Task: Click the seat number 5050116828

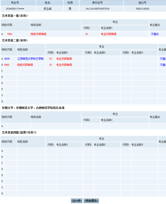Action: (142, 9)
